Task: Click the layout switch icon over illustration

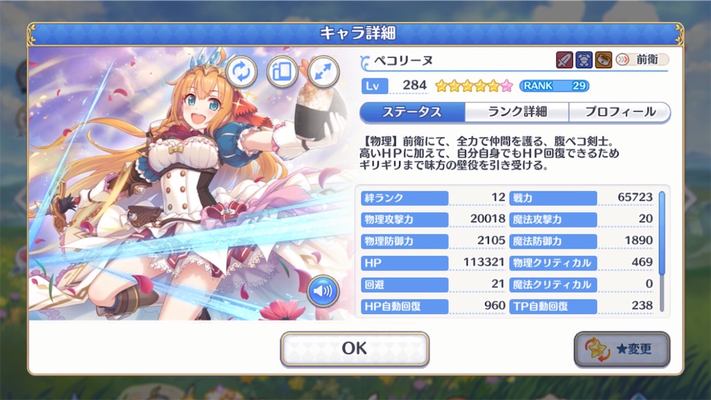Action: point(282,72)
